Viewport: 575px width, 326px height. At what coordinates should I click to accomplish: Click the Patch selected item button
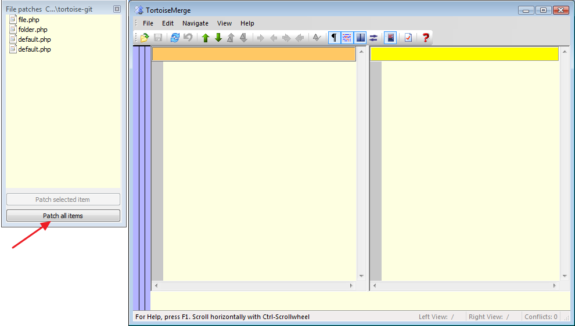tap(63, 200)
